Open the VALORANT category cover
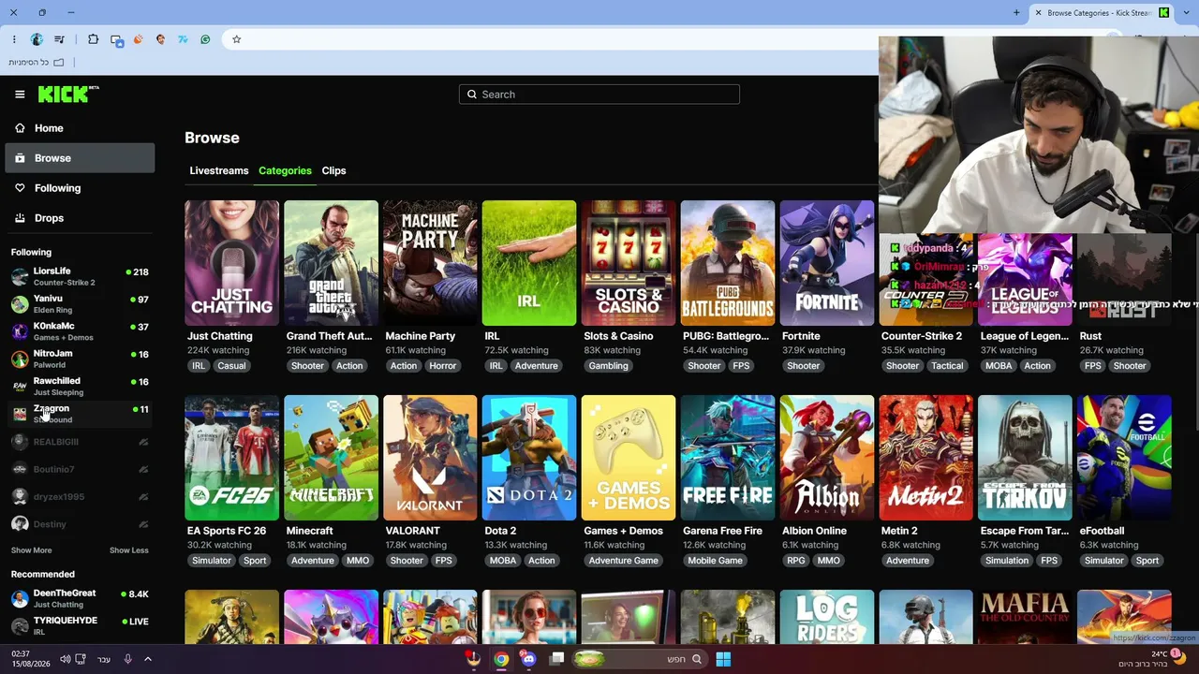This screenshot has width=1199, height=674. coord(430,458)
